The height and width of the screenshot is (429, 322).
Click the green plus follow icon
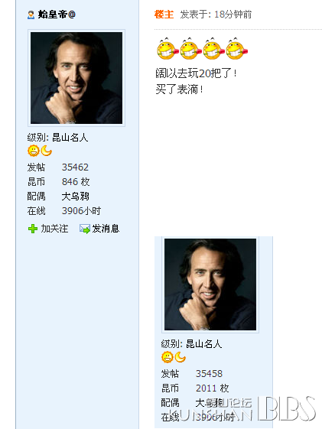pos(33,229)
